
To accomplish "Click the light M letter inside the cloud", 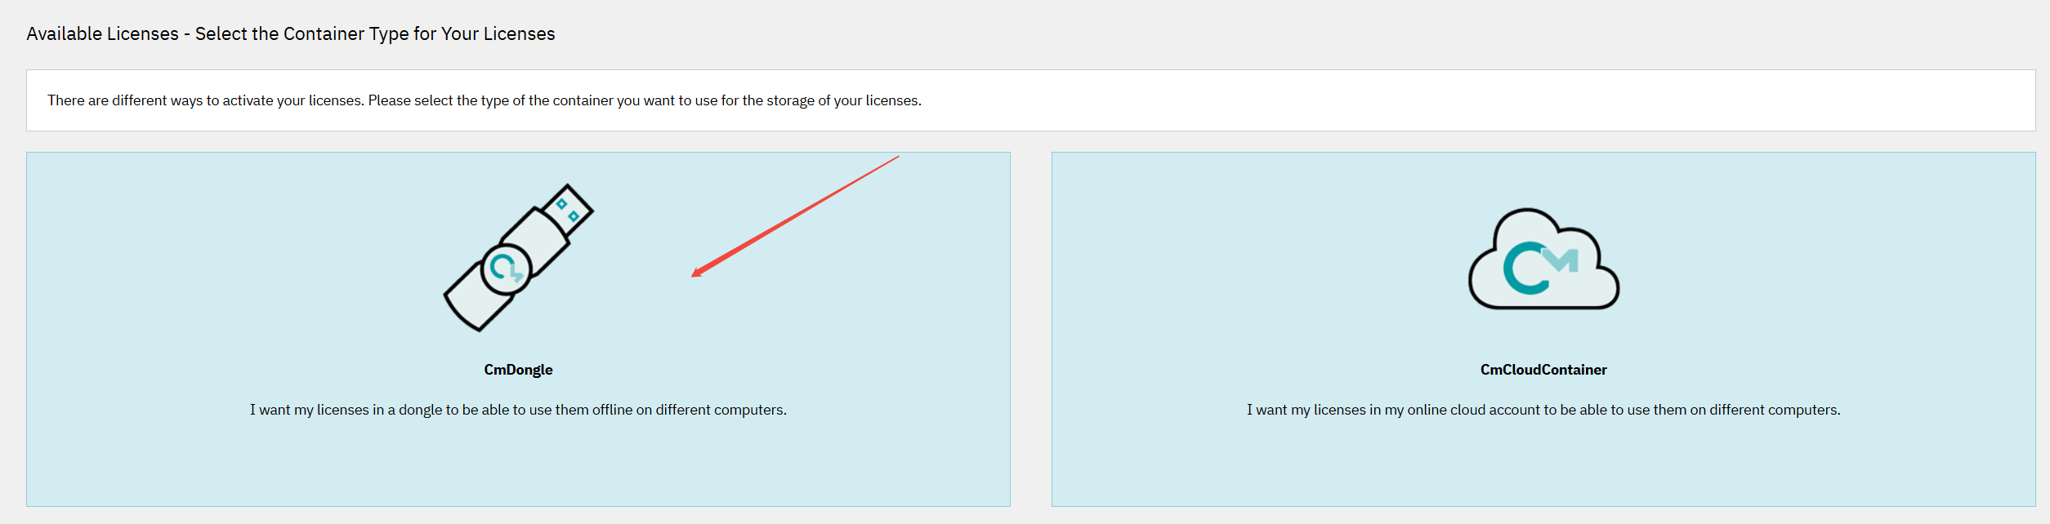I will 1562,260.
